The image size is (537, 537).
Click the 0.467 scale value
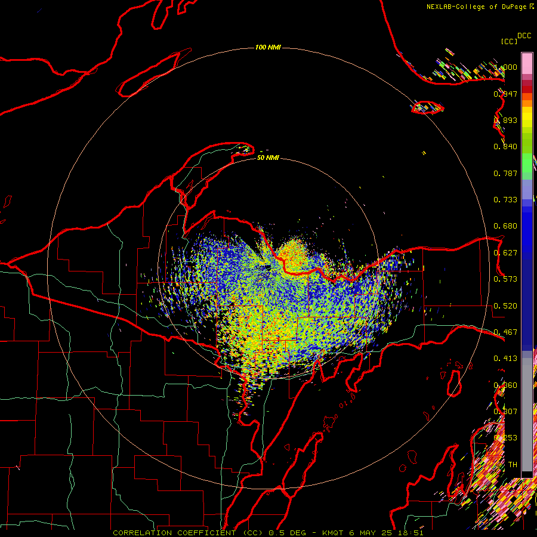505,332
